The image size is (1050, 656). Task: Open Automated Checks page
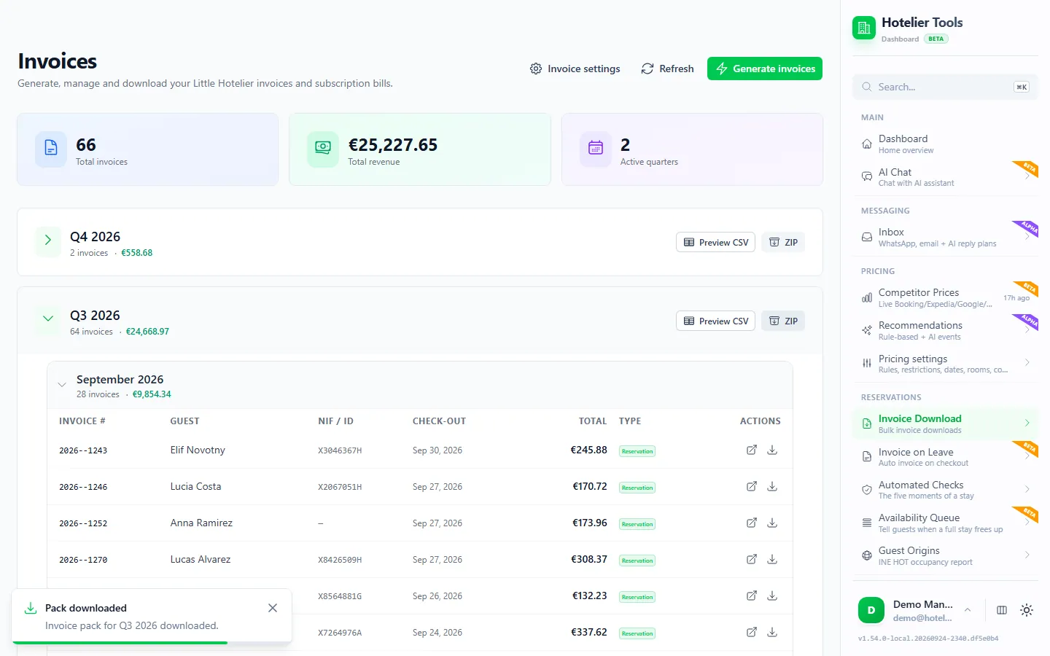click(945, 490)
